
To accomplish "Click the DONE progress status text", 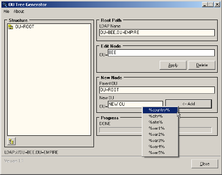I will point(105,124).
